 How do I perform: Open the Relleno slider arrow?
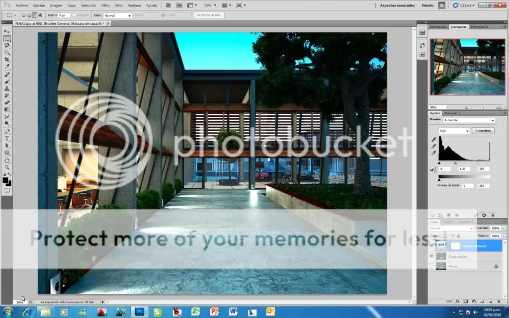click(504, 236)
